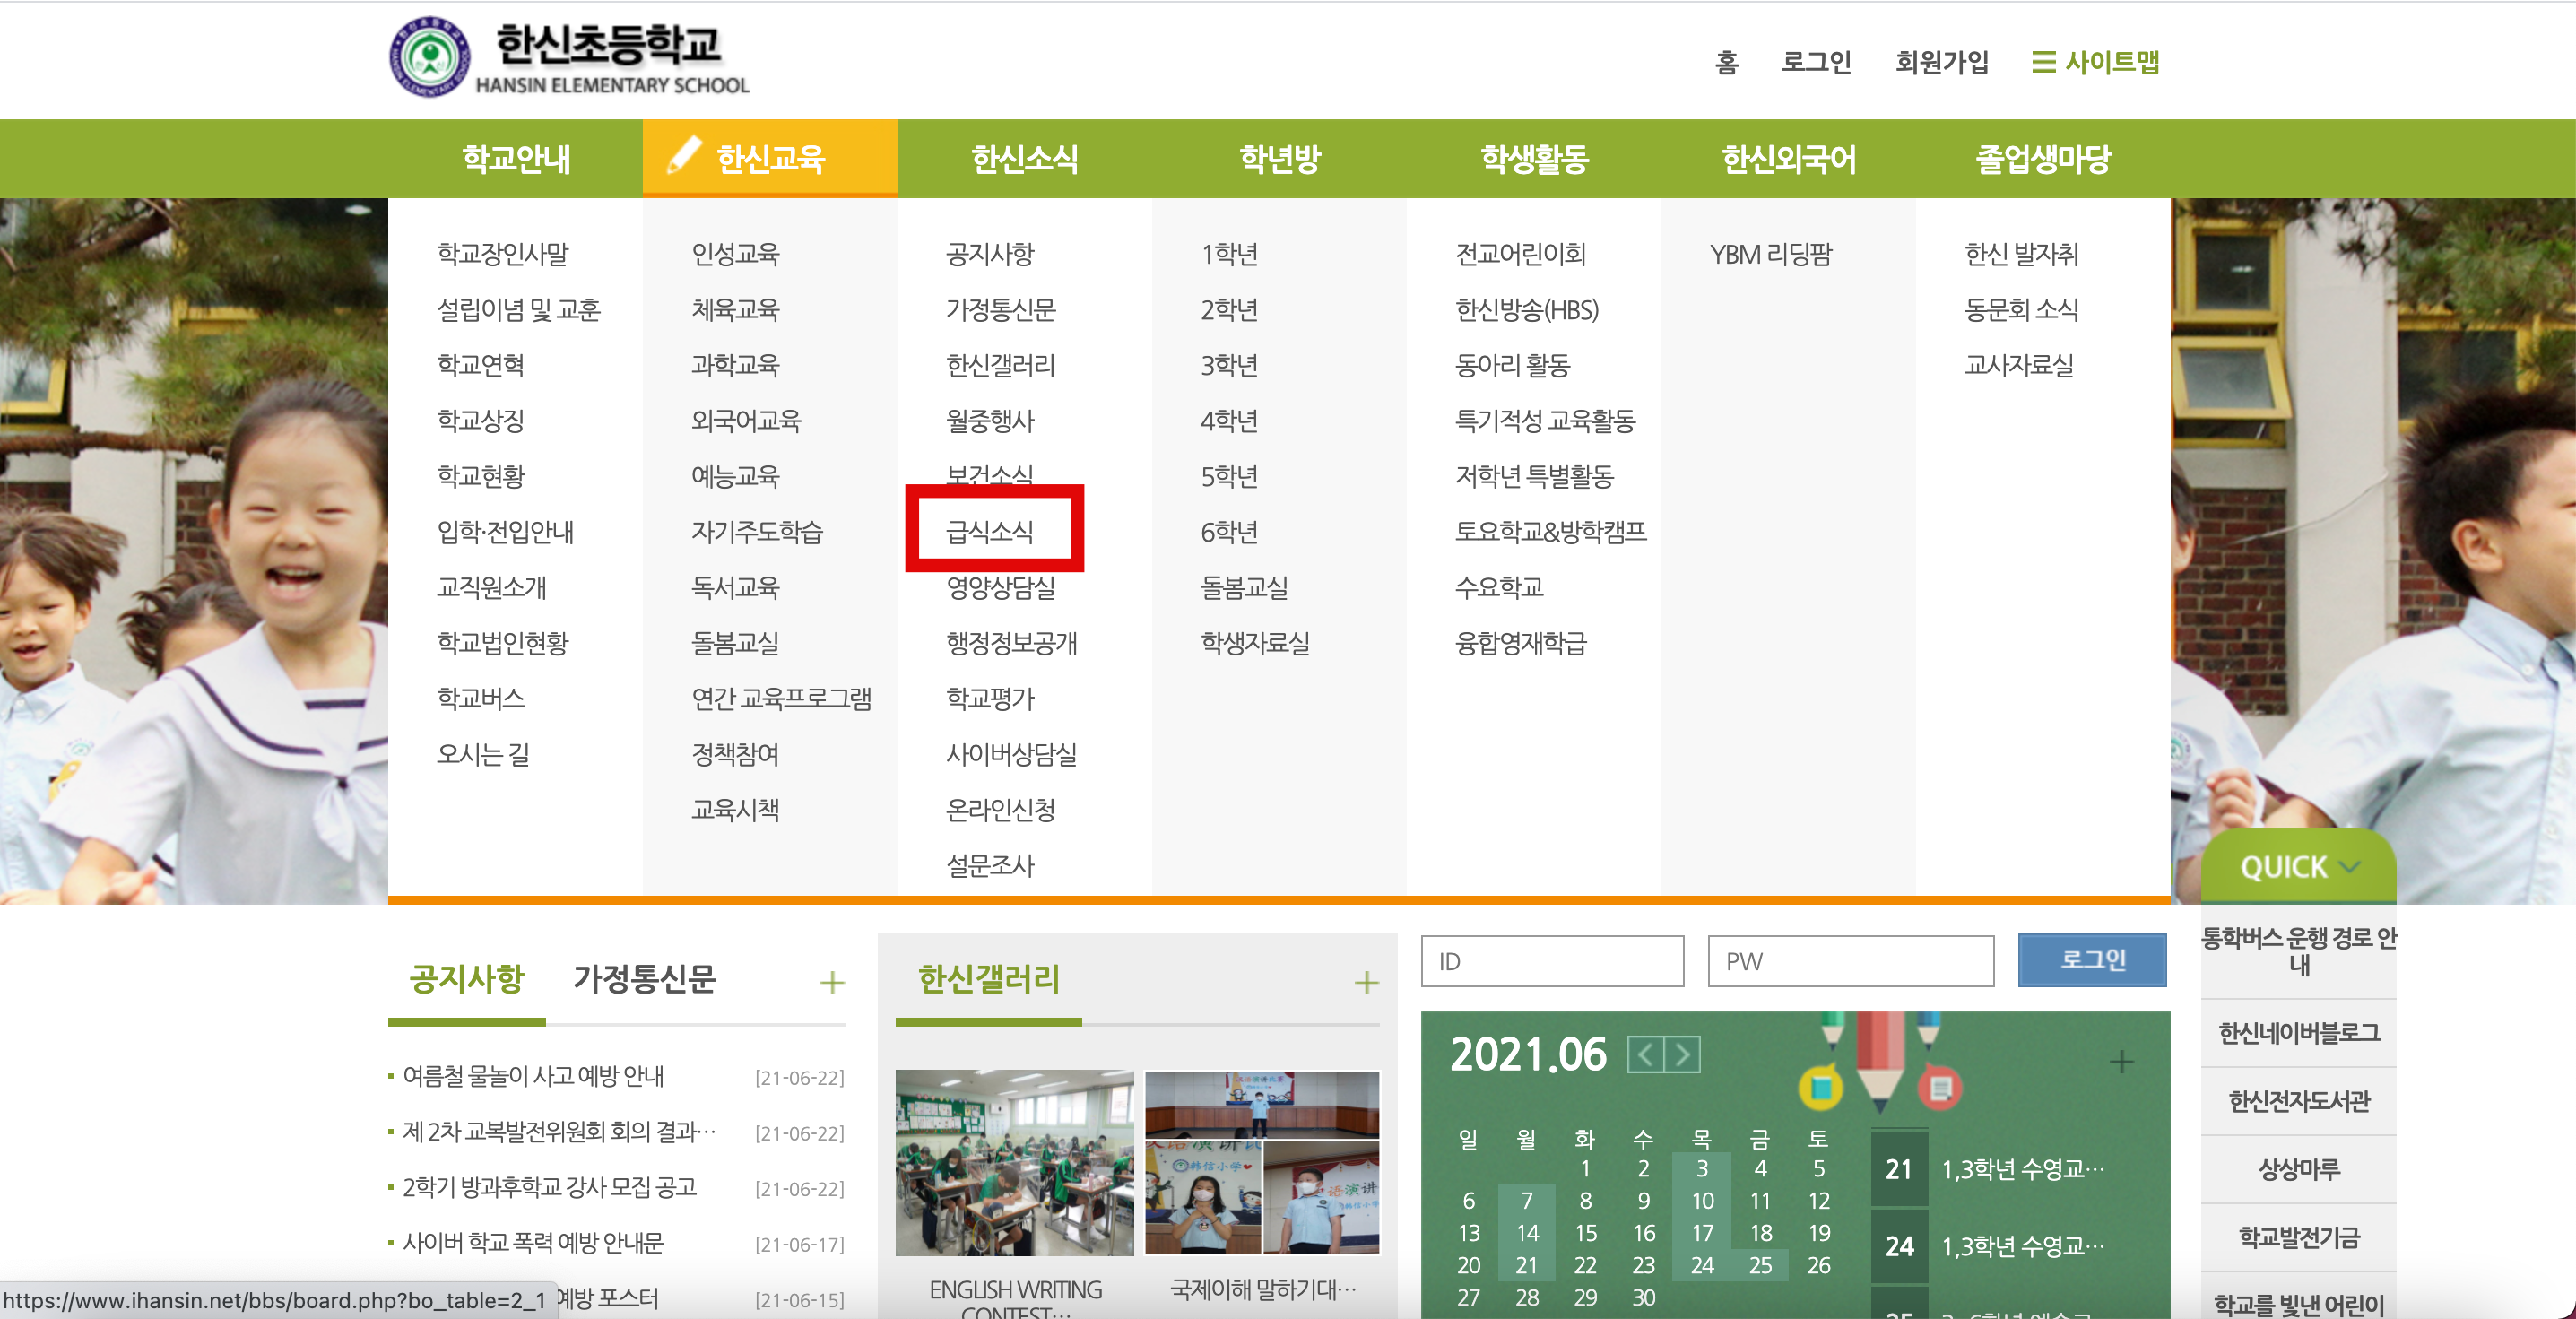Click plus icon on calendar widget

tap(2121, 1061)
